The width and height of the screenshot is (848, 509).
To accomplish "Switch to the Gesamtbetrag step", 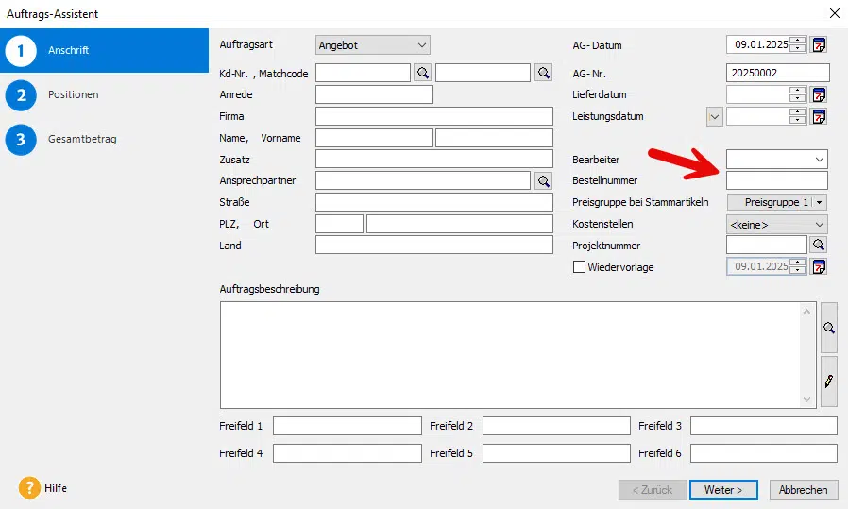I will pos(82,139).
